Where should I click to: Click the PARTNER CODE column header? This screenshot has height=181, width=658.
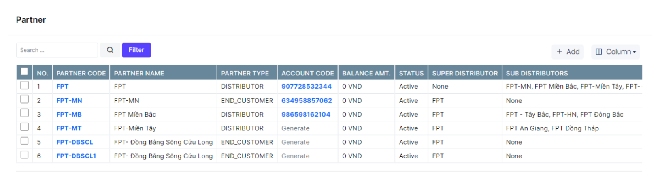(x=81, y=73)
